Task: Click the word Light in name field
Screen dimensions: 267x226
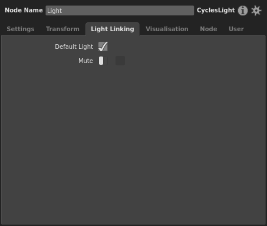Action: pos(54,11)
